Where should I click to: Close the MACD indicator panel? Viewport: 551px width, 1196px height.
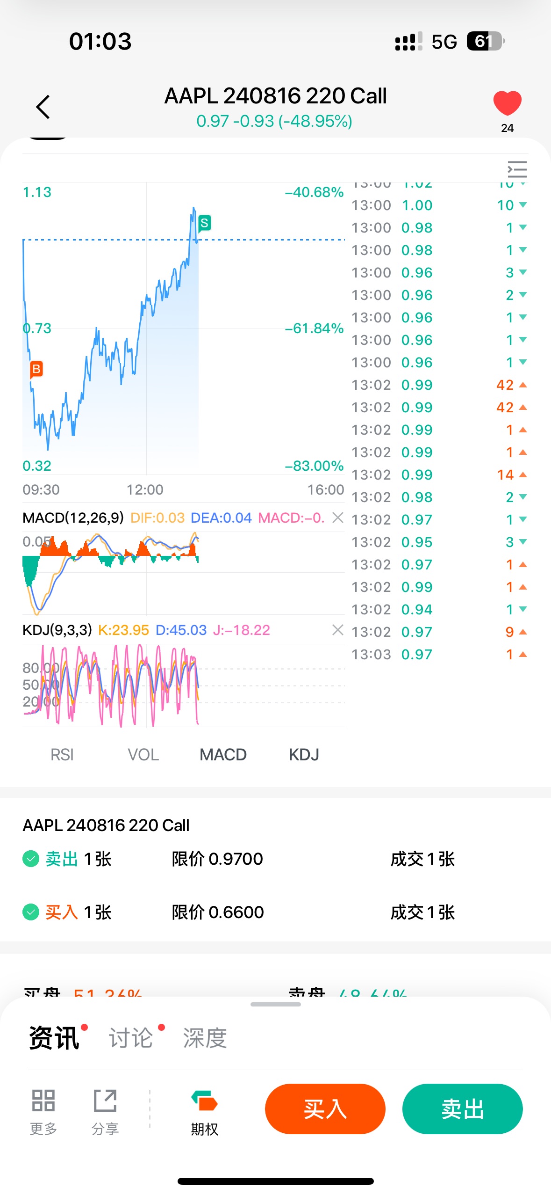coord(338,518)
